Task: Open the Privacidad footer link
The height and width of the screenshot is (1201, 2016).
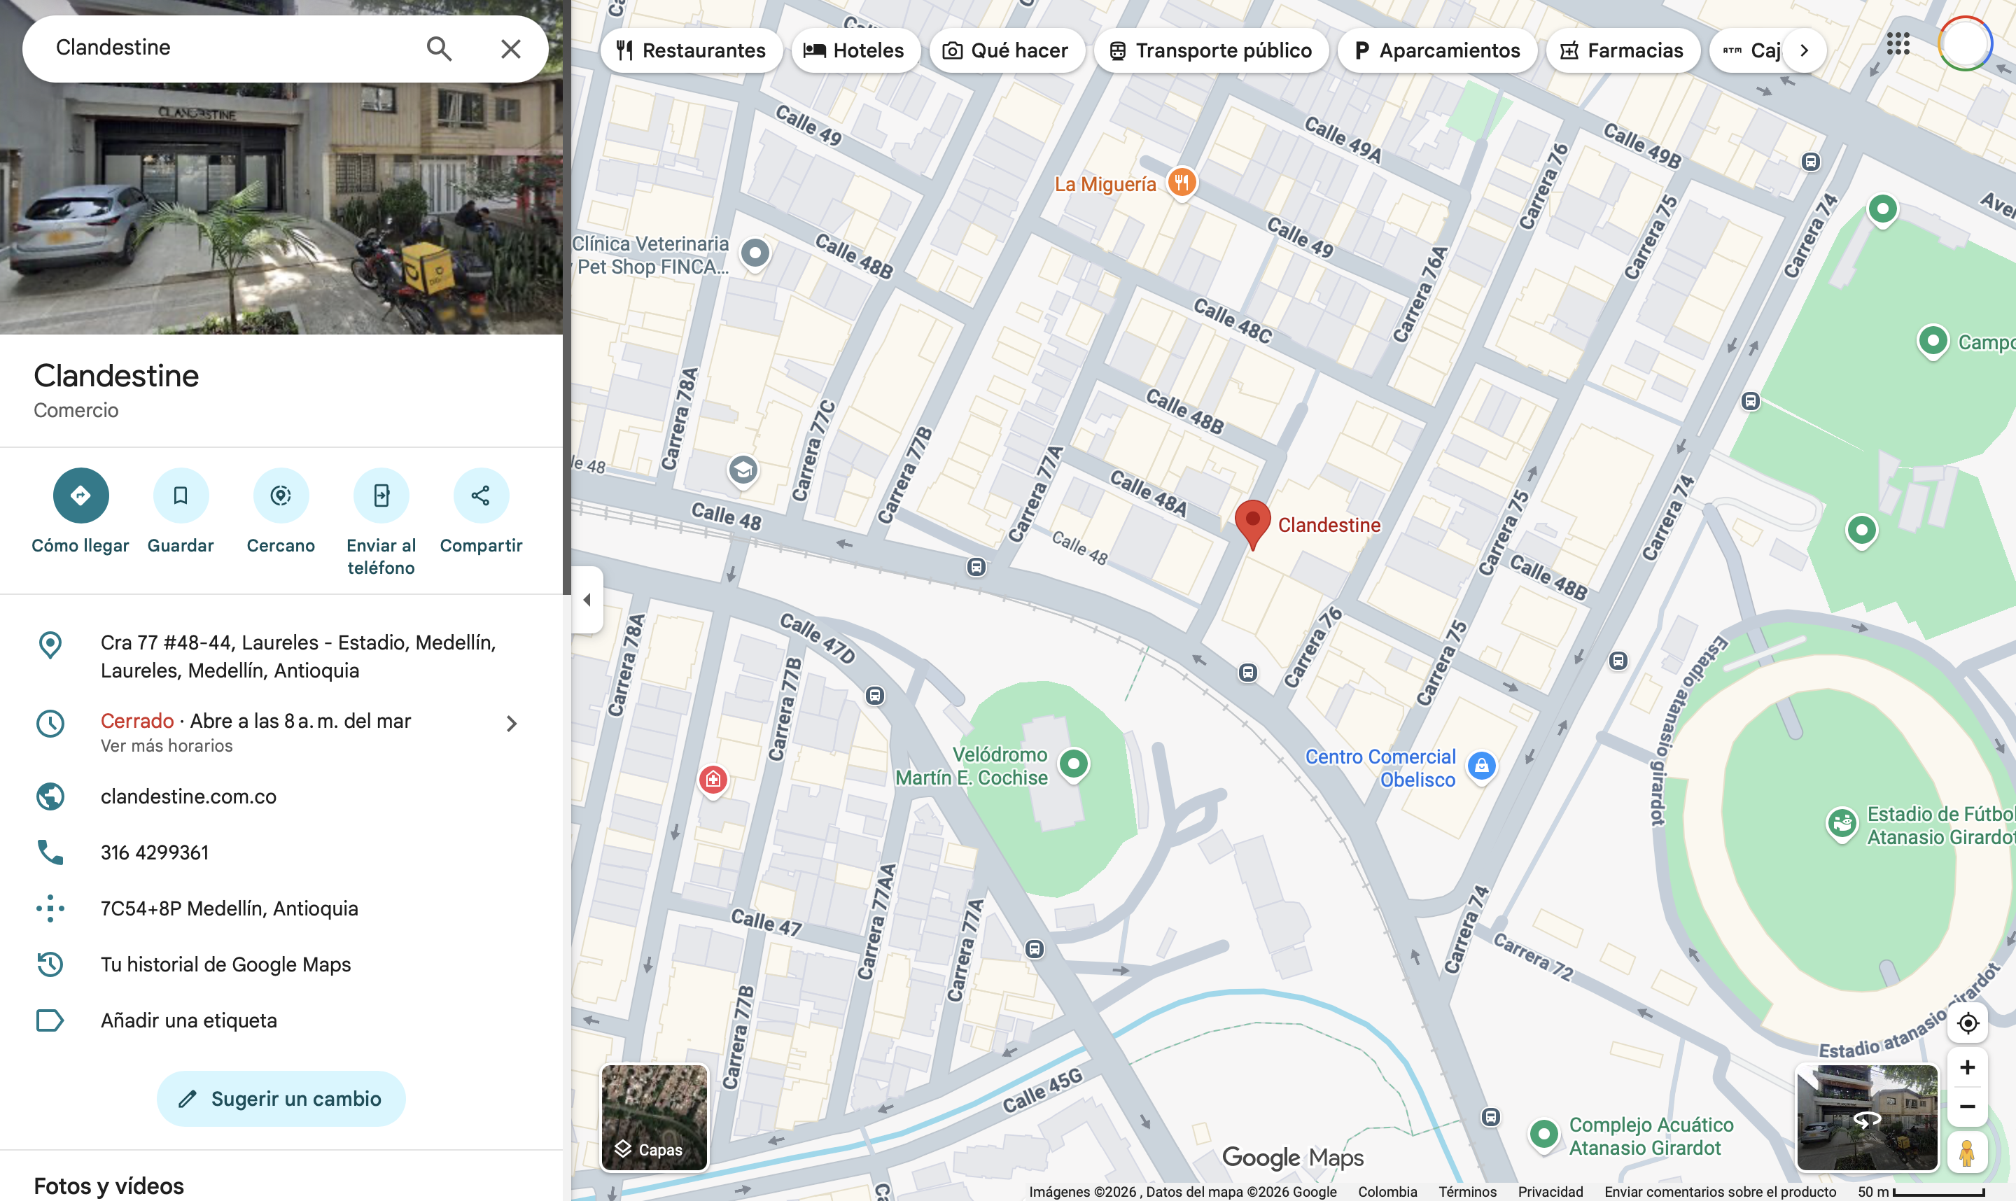Action: tap(1550, 1192)
